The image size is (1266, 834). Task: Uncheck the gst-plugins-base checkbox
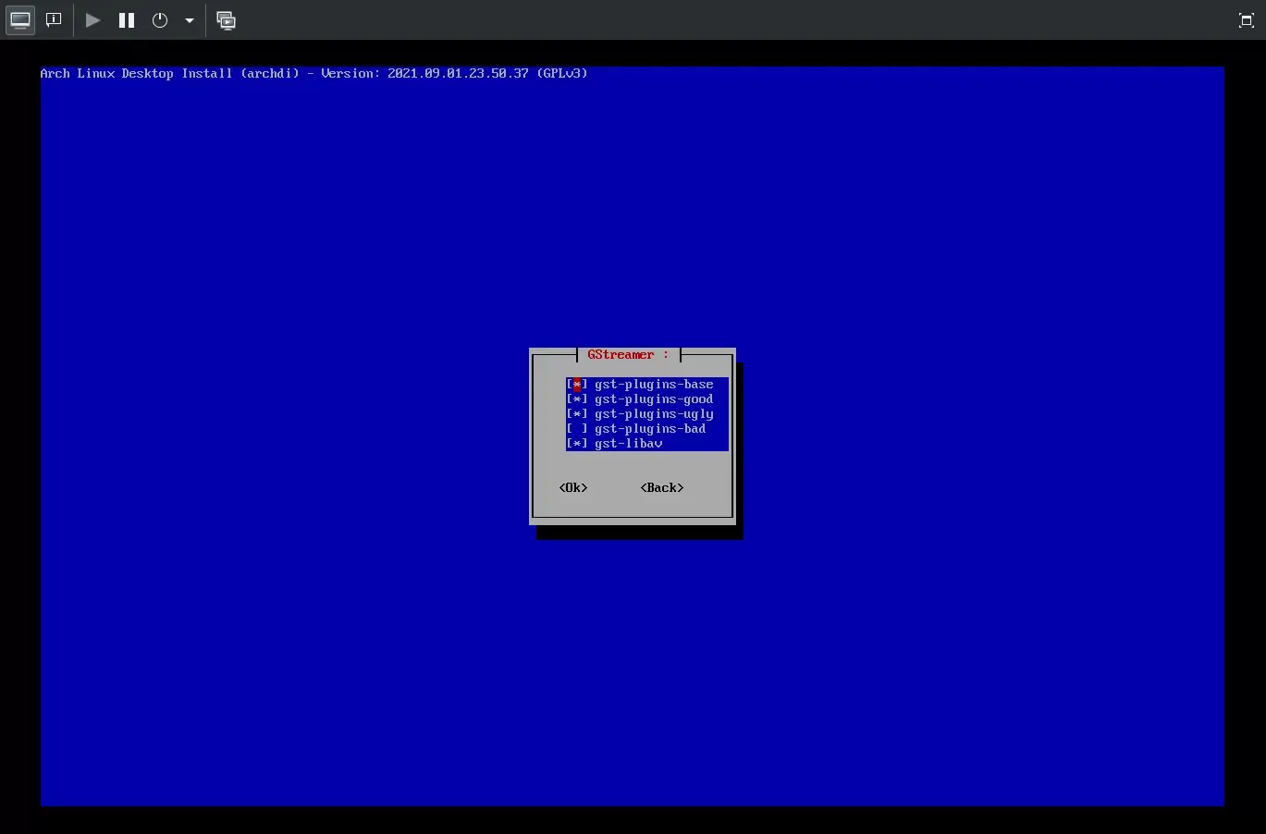coord(577,385)
